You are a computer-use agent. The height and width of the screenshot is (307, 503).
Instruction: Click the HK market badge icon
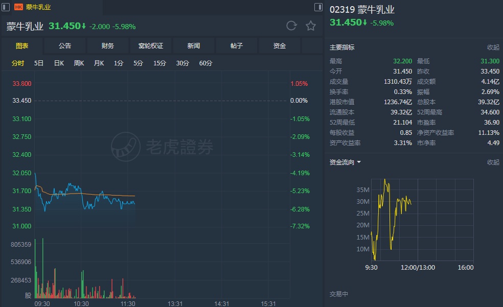point(18,7)
